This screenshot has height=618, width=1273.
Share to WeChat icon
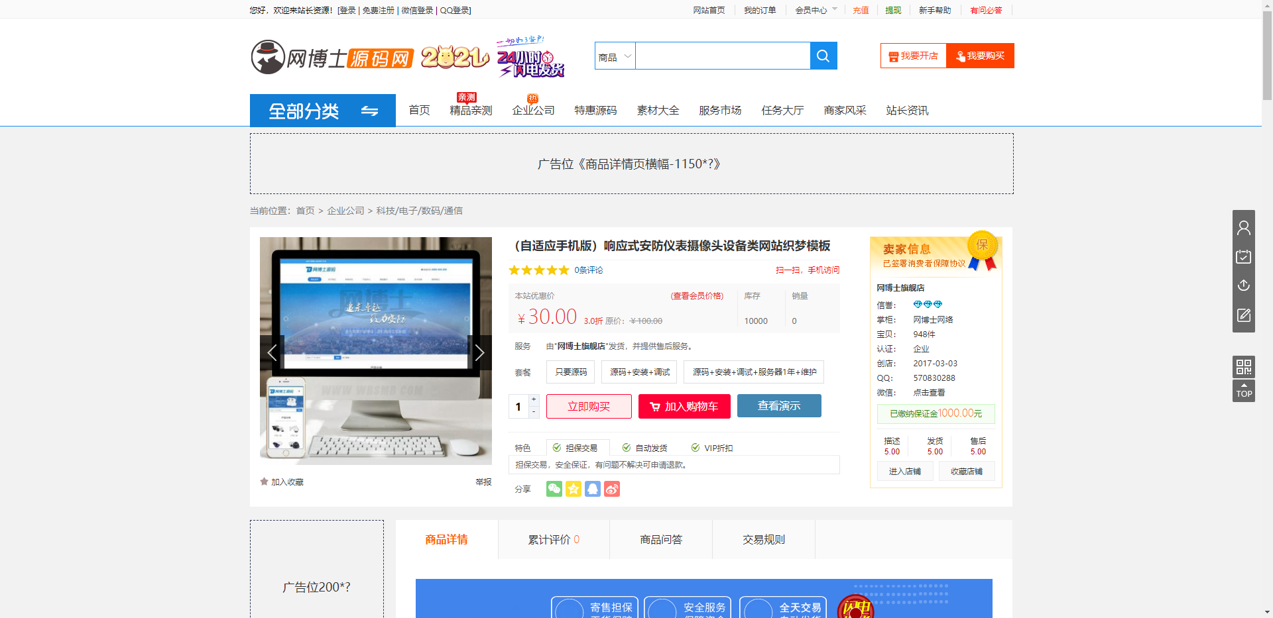point(554,489)
